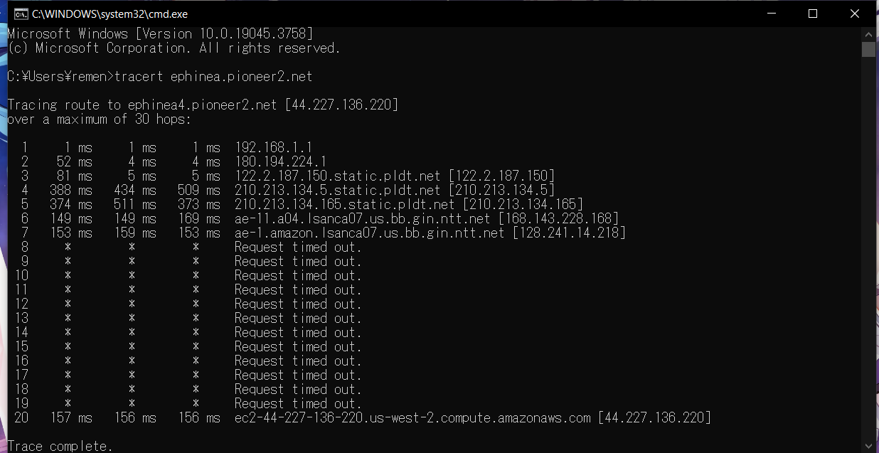Click the 192.168.1.1 hop address
879x453 pixels.
point(273,147)
